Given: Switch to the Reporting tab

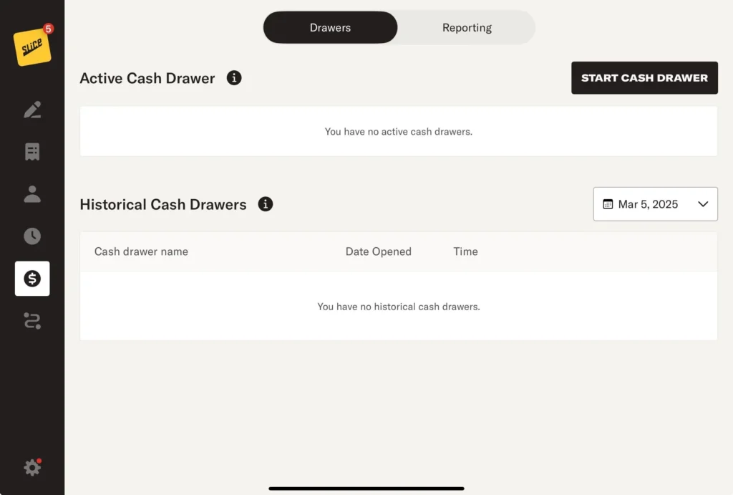Looking at the screenshot, I should point(467,27).
